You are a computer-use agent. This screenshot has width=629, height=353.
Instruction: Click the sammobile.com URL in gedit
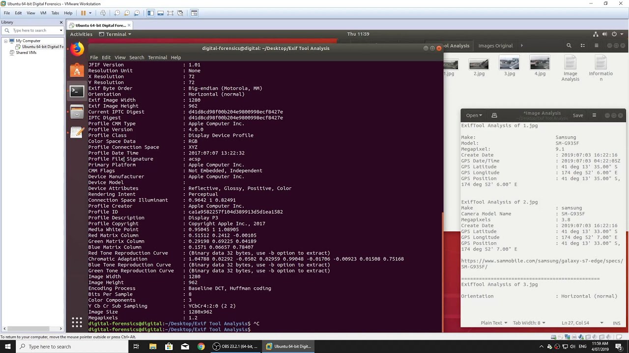coord(542,264)
